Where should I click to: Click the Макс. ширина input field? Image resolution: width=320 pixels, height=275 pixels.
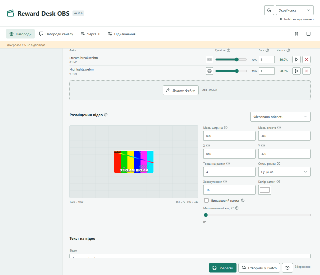coord(229,136)
